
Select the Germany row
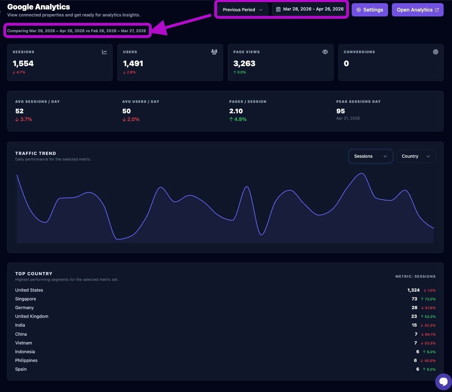[225, 308]
